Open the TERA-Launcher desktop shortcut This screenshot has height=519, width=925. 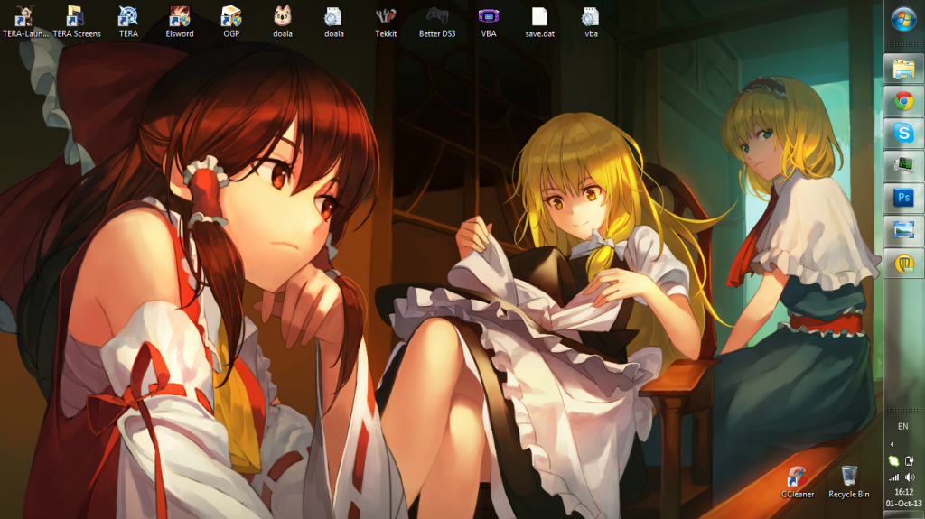click(25, 17)
